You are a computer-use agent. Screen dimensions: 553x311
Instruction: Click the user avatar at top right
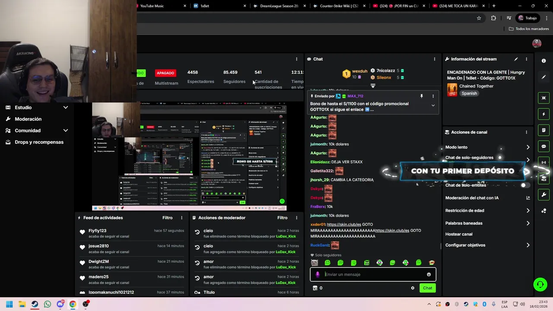[537, 43]
